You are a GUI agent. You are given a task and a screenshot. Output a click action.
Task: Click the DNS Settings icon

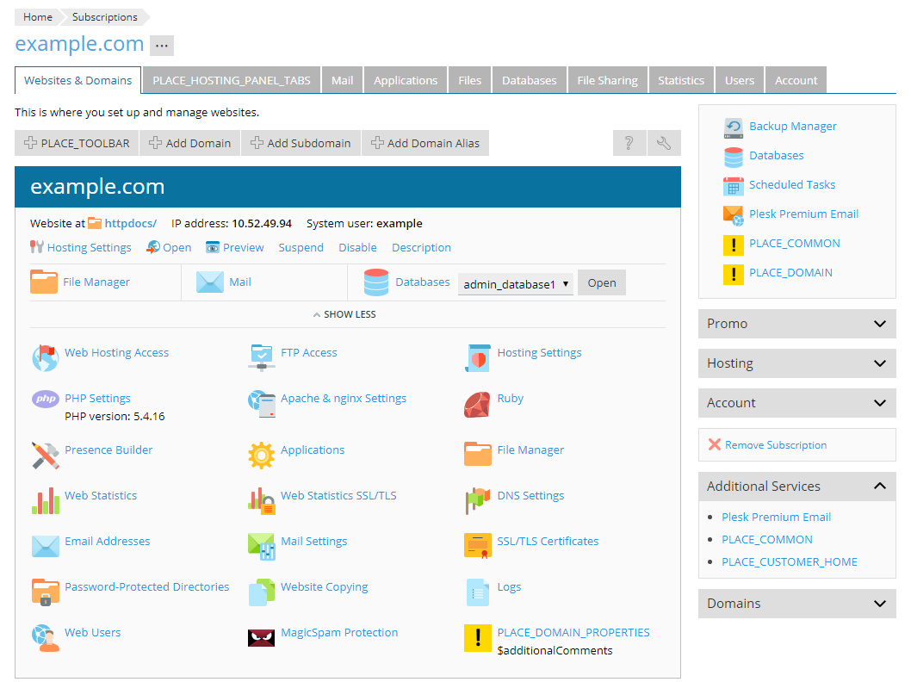[477, 500]
